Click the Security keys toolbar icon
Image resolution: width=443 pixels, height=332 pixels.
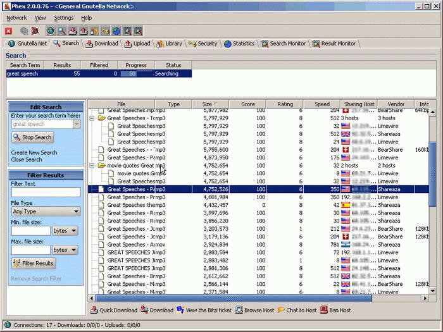tap(106, 31)
